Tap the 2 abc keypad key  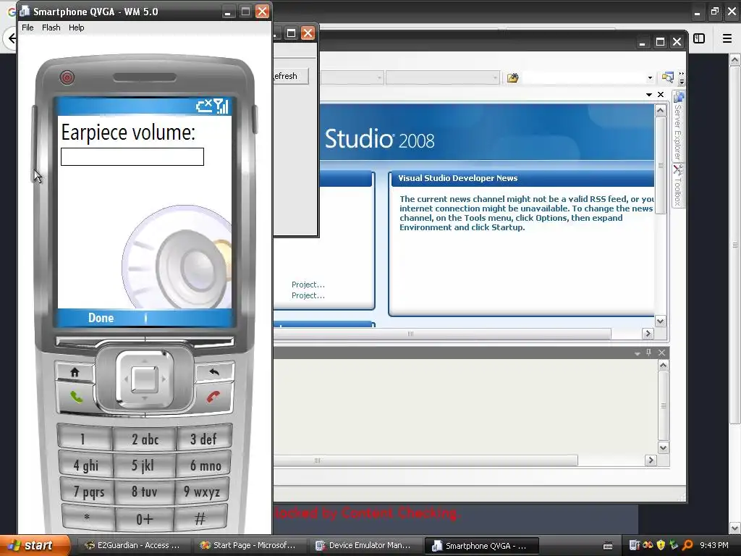click(x=145, y=439)
